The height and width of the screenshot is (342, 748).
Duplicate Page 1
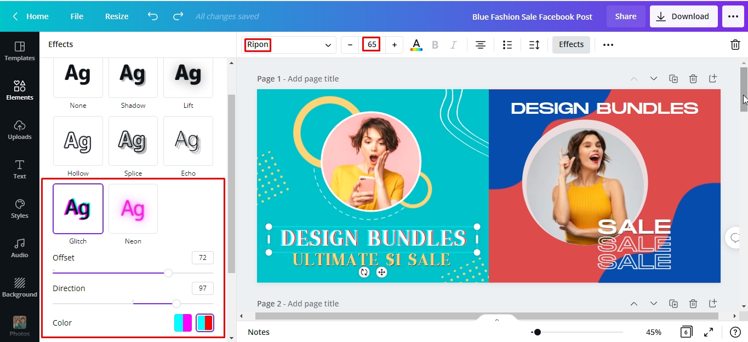point(673,79)
